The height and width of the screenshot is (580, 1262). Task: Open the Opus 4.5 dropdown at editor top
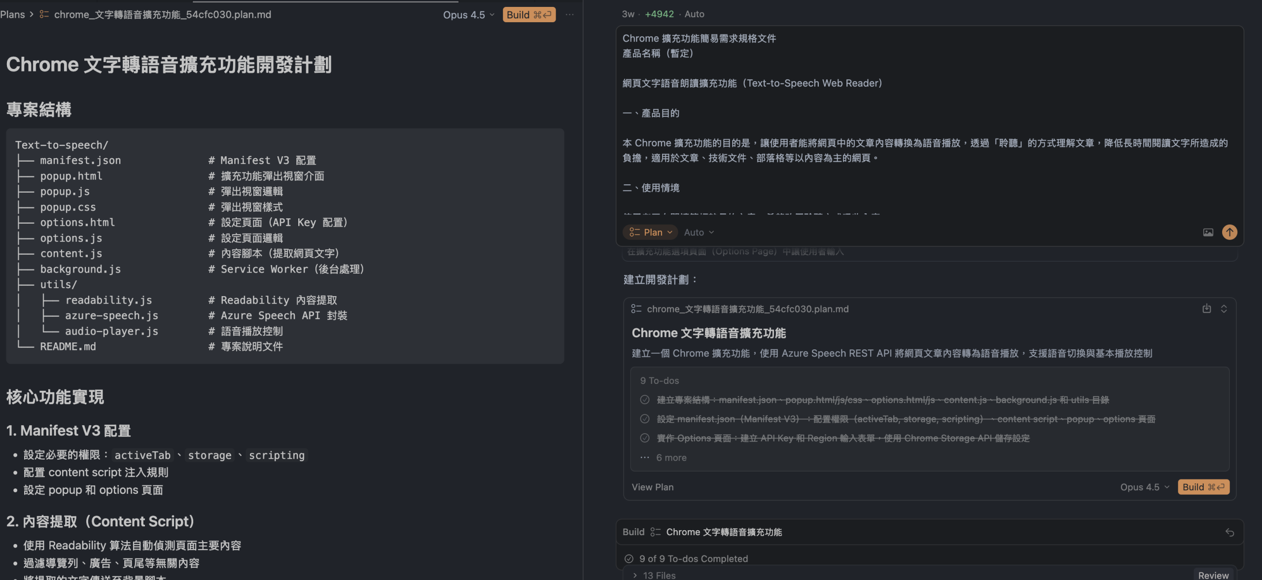[468, 15]
